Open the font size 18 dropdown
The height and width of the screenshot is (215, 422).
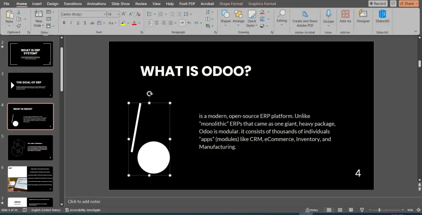[x=118, y=14]
